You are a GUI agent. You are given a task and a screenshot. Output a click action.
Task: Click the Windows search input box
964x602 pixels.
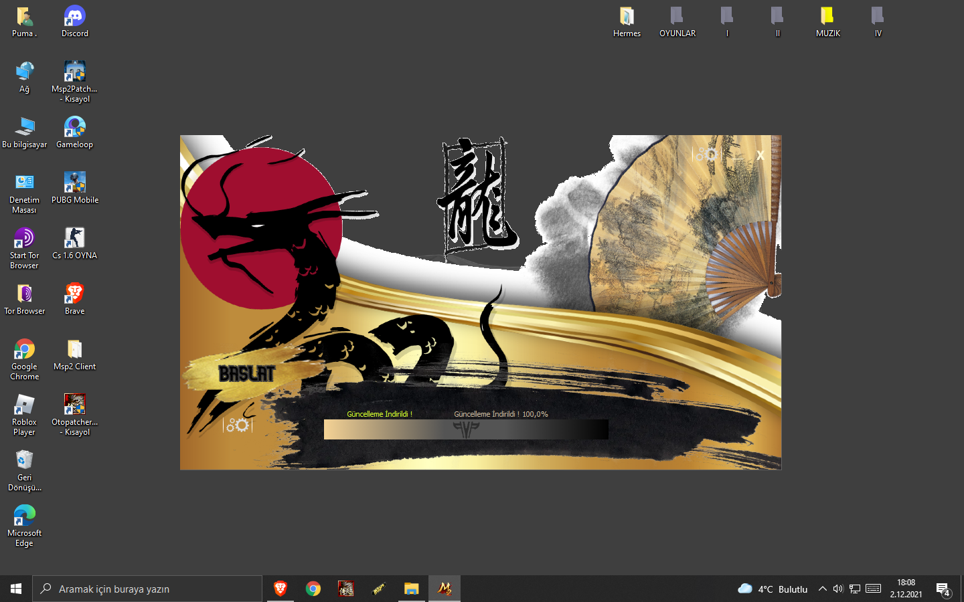147,589
